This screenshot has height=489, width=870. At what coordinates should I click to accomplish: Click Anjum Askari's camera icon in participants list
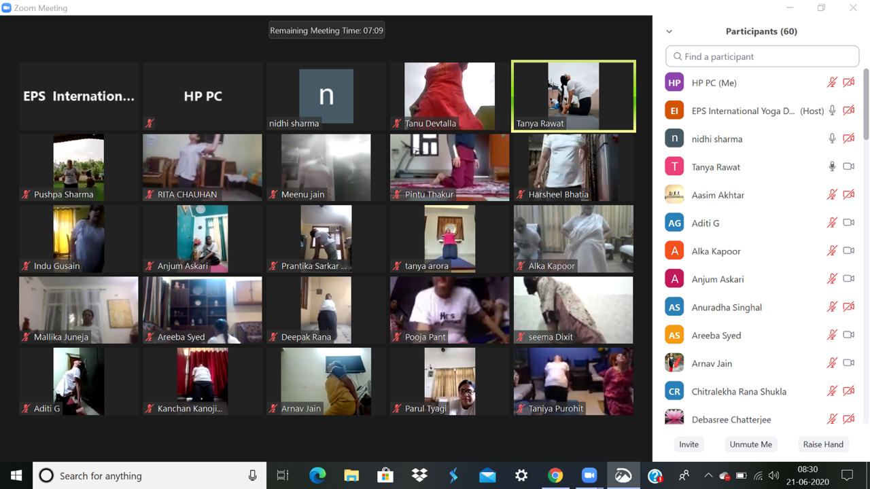(848, 278)
